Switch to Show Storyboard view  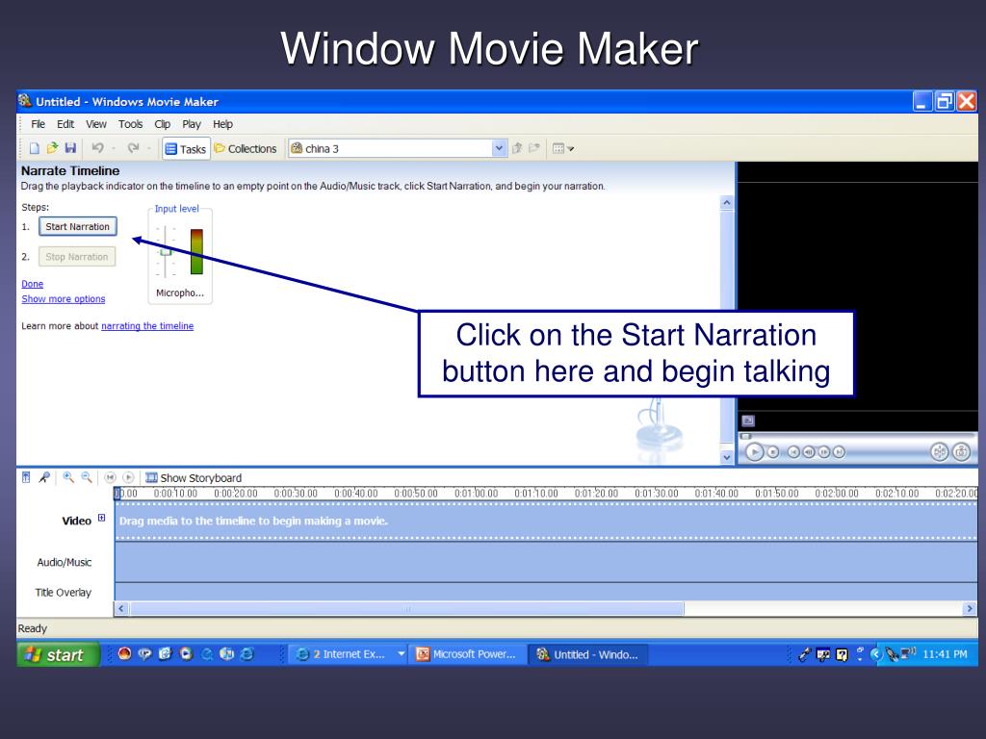tap(193, 477)
